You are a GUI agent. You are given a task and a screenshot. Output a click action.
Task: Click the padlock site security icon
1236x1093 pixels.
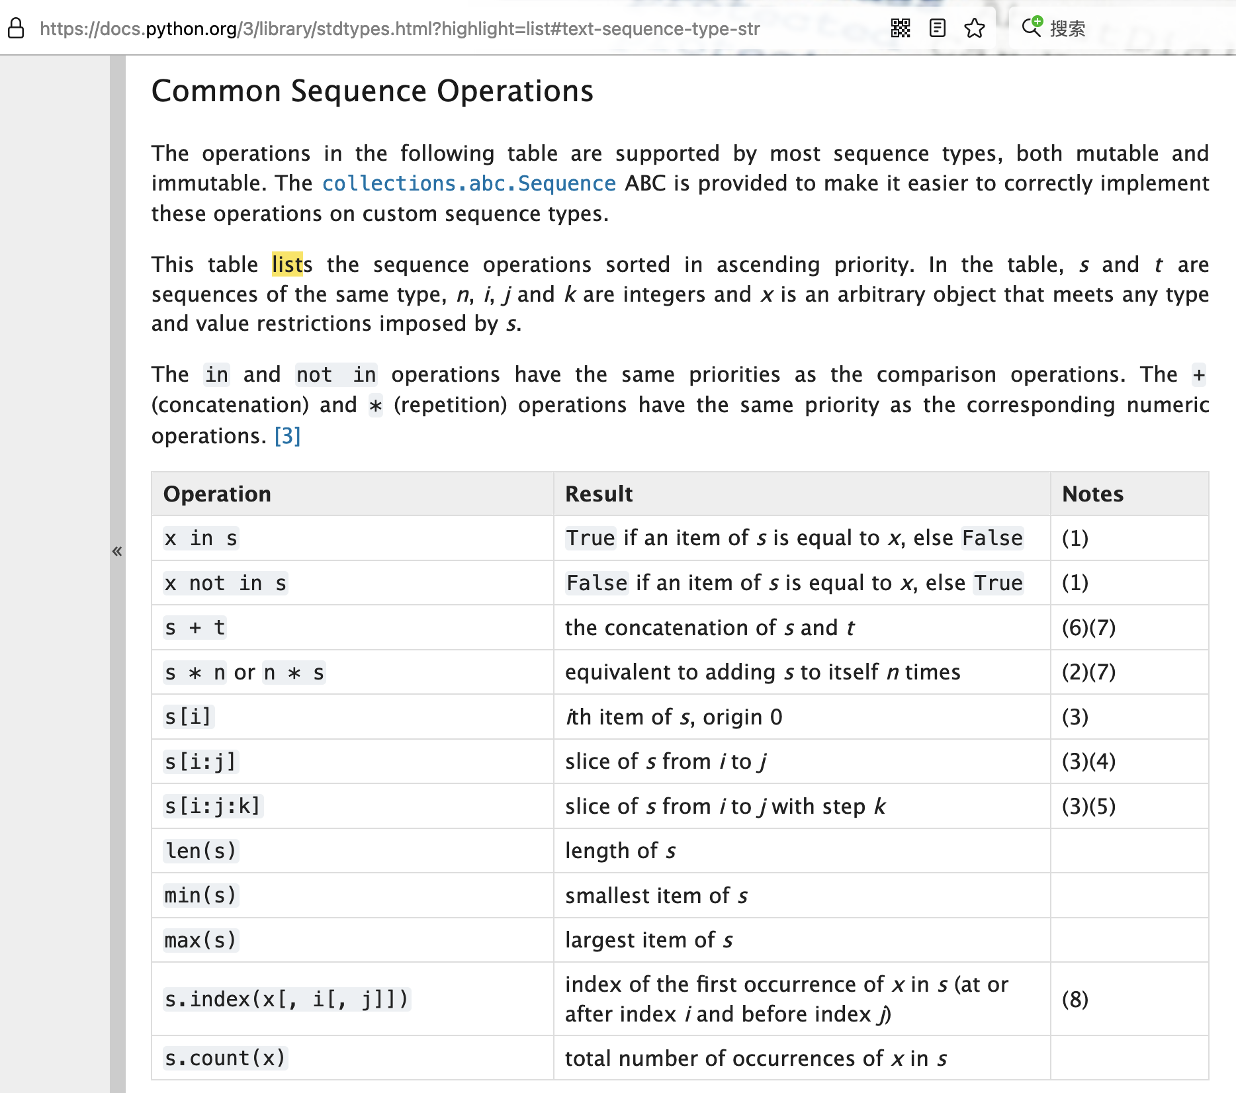[x=16, y=28]
